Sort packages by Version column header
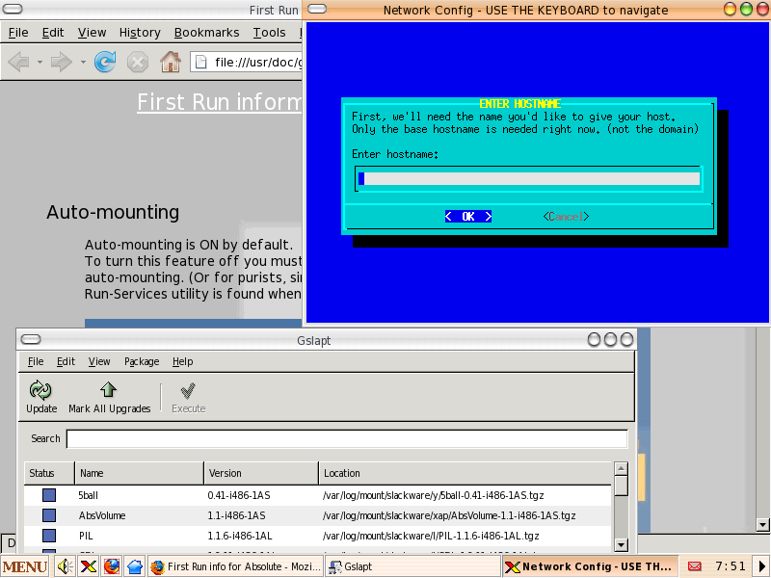 (261, 473)
